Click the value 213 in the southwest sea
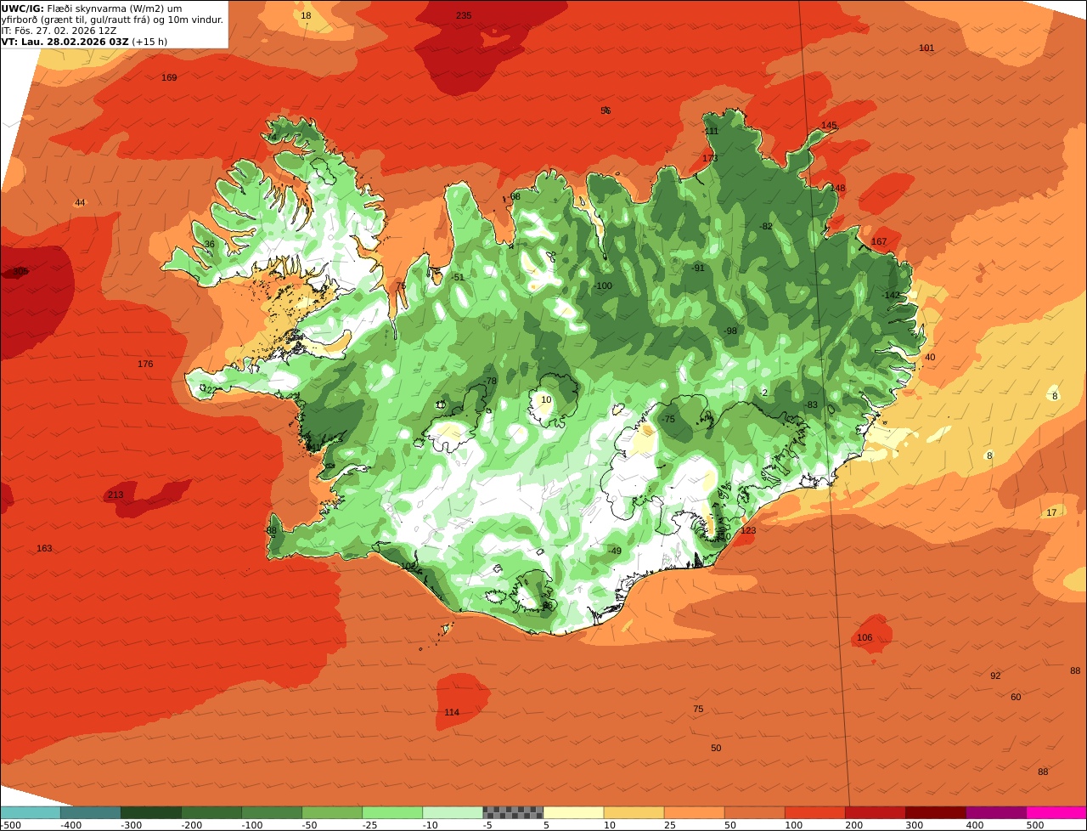The width and height of the screenshot is (1087, 831). [x=115, y=495]
